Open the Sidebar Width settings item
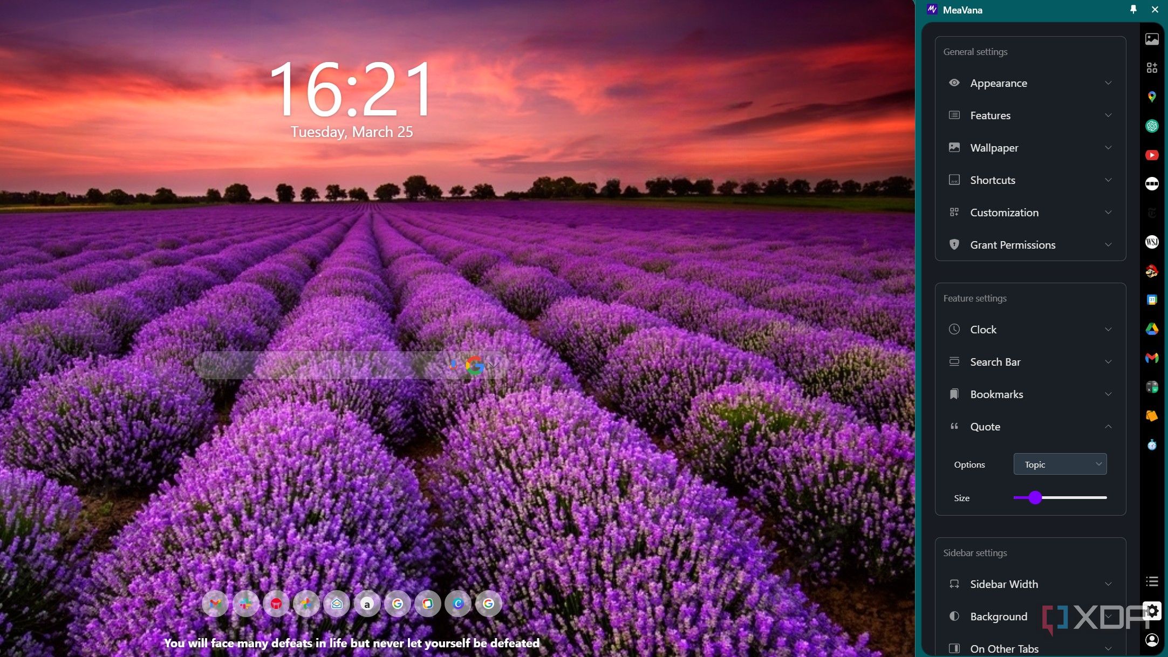 pos(1030,584)
